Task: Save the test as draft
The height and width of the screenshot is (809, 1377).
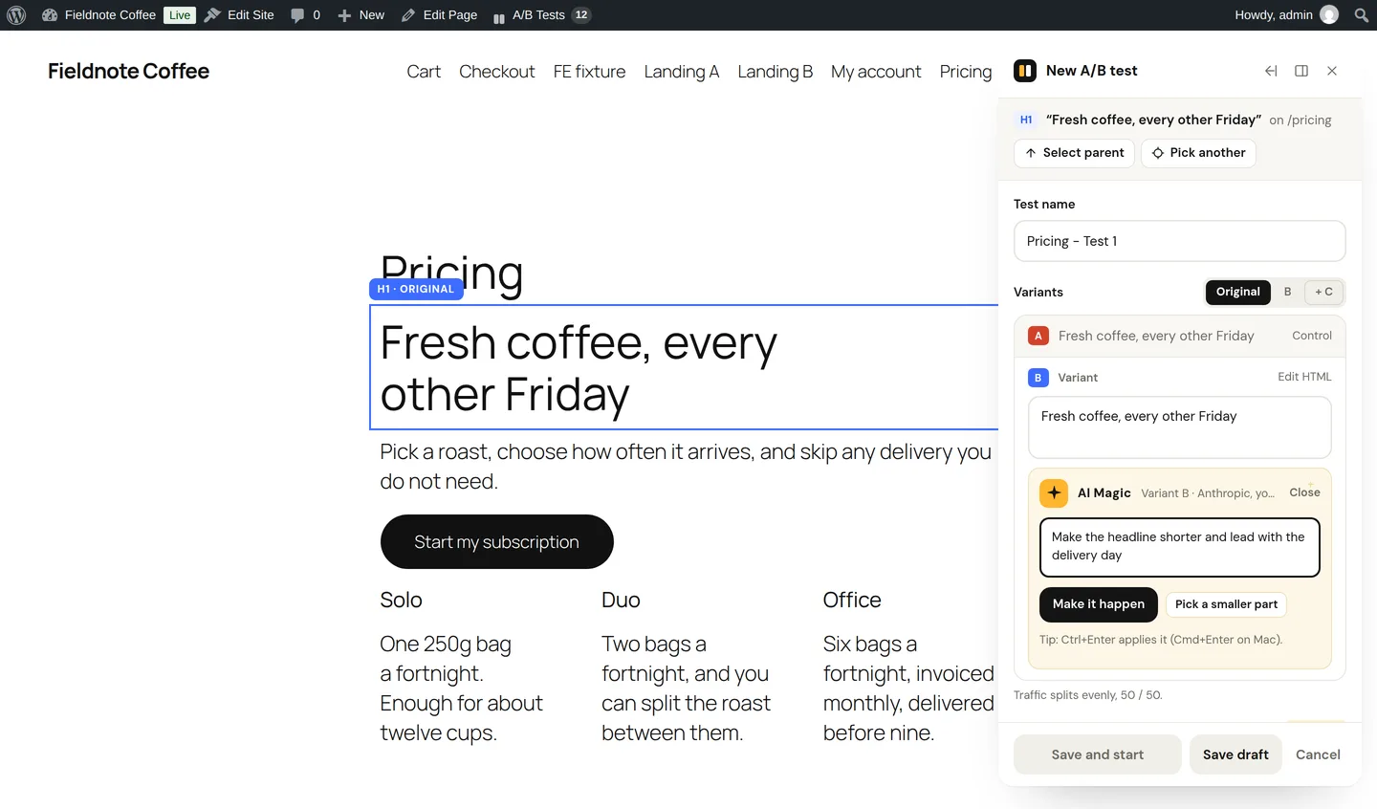Action: [x=1235, y=754]
